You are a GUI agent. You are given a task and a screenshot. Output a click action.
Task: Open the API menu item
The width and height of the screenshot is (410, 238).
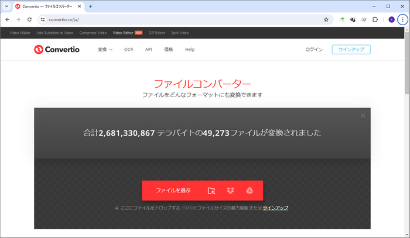coord(149,50)
